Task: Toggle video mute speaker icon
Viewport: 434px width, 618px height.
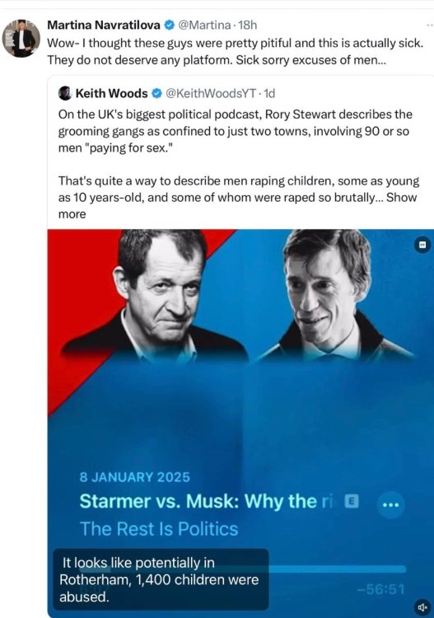Action: click(423, 607)
